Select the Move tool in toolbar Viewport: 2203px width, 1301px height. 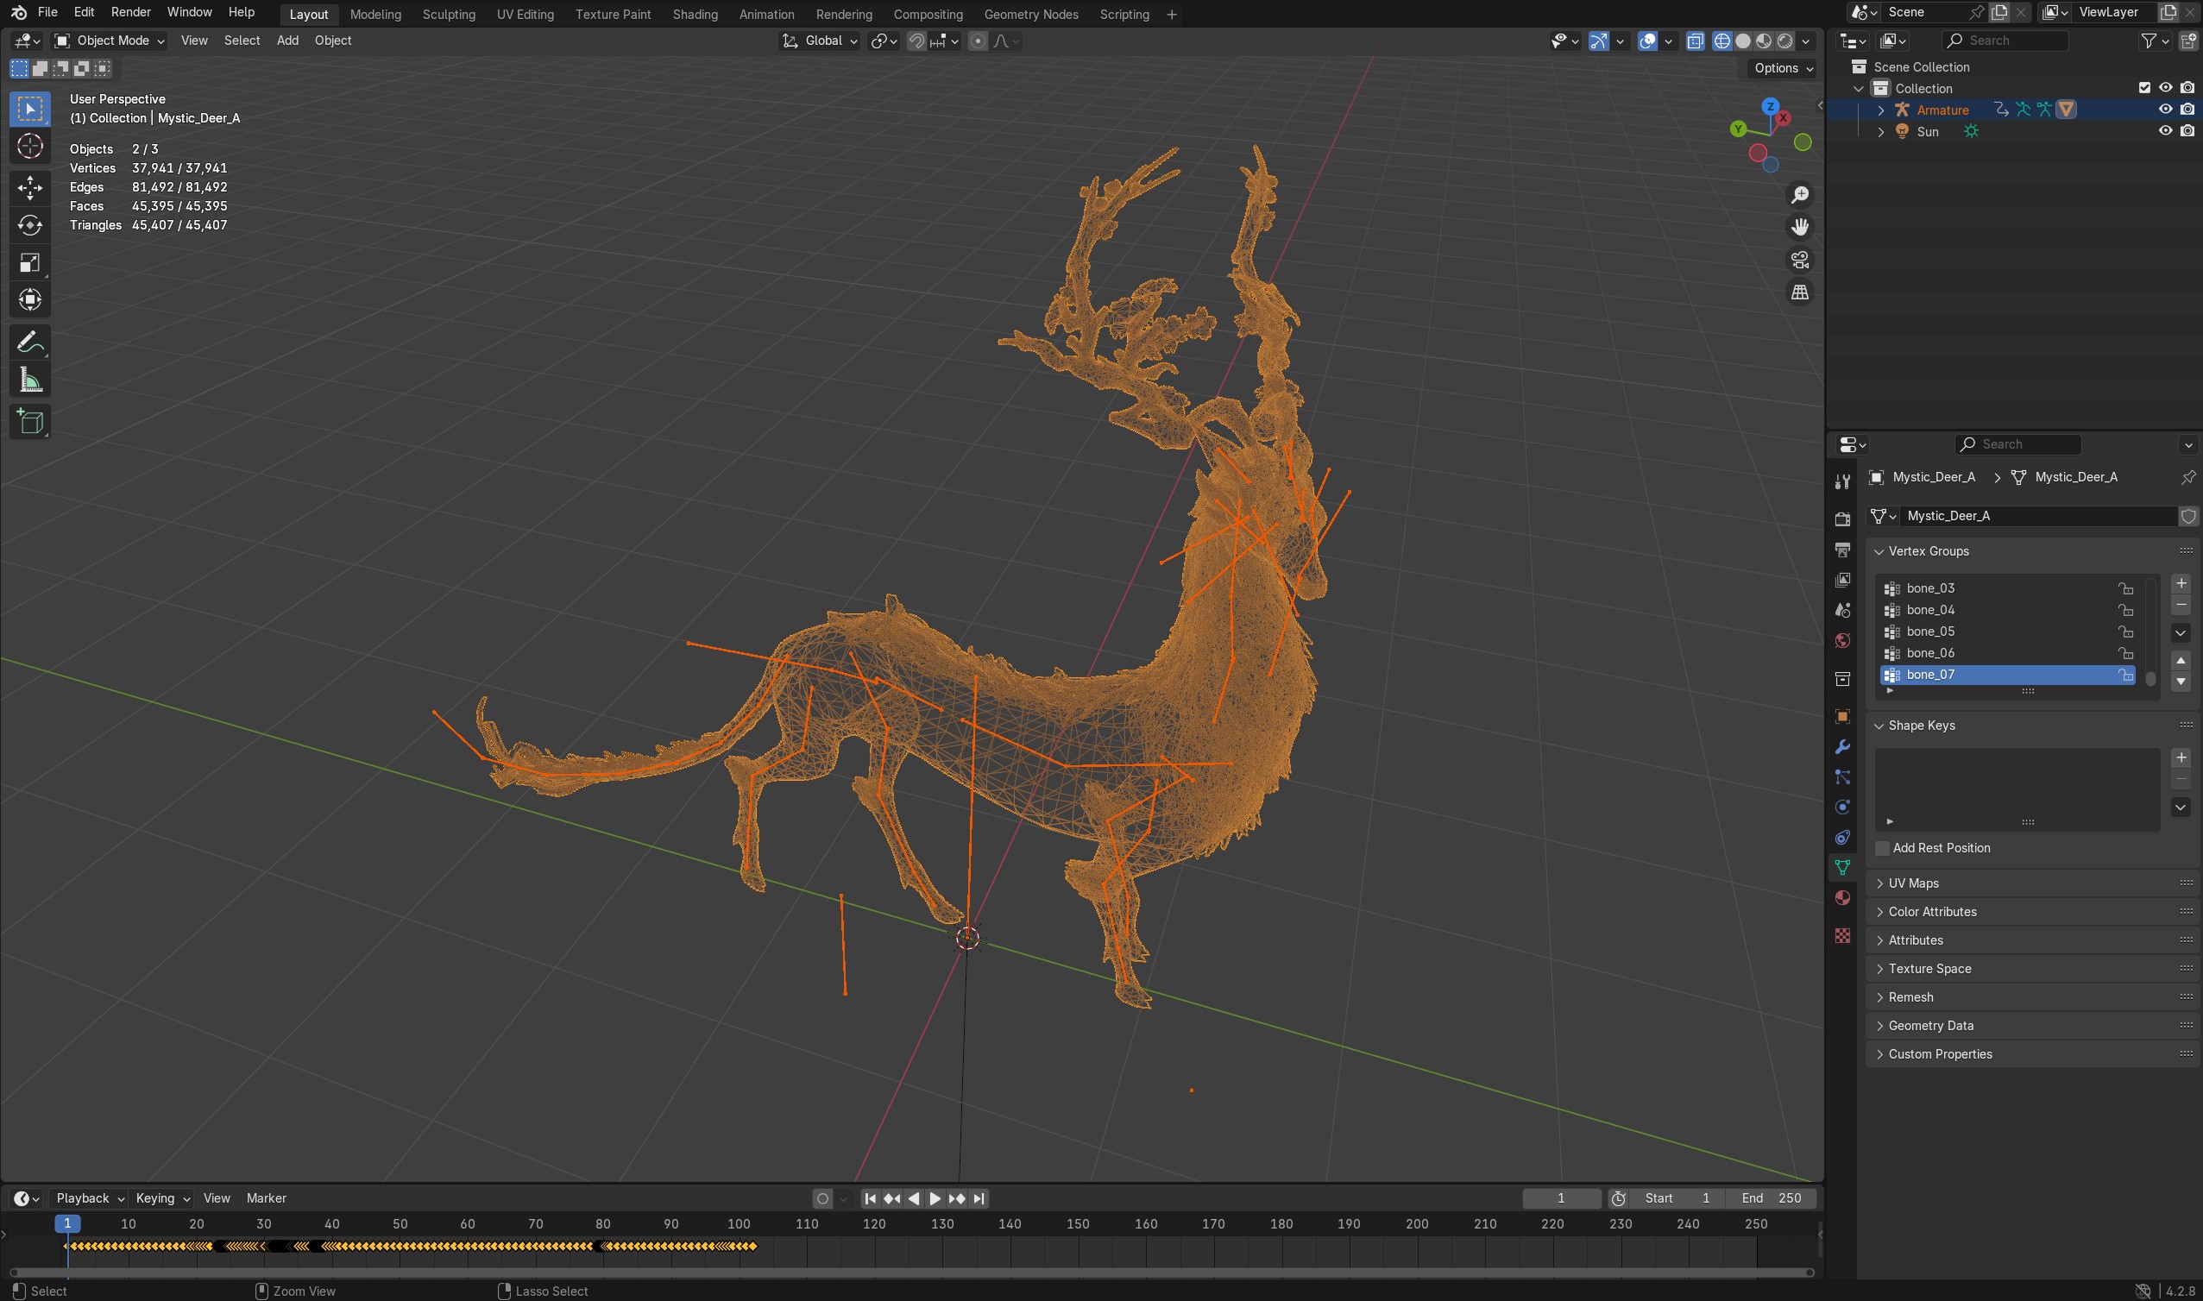(x=30, y=186)
